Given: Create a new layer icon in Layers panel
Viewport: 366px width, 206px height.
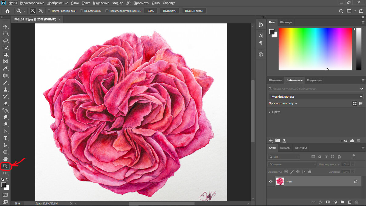Looking at the screenshot, I should click(350, 202).
